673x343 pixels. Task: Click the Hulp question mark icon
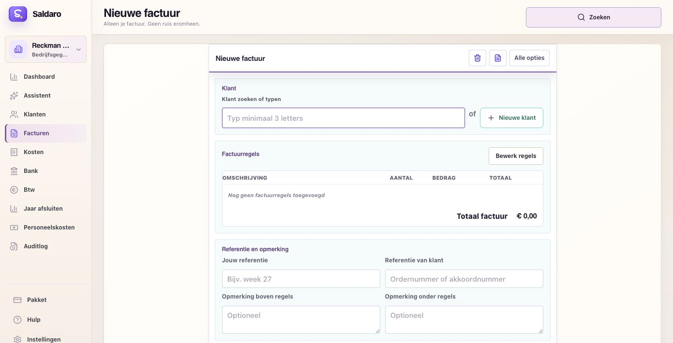[17, 320]
